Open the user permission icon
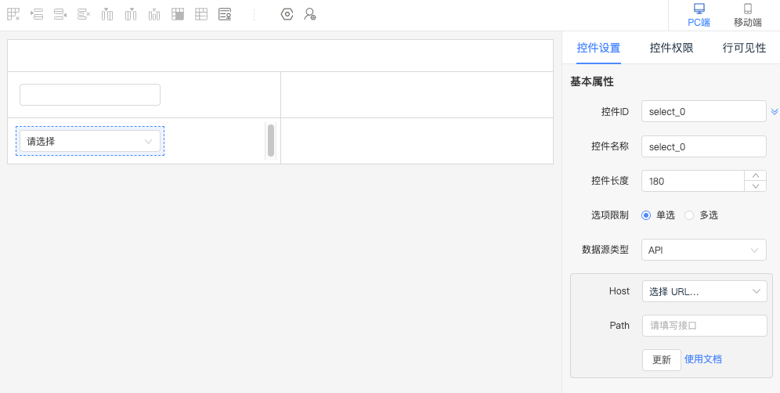The height and width of the screenshot is (393, 780). pos(310,14)
